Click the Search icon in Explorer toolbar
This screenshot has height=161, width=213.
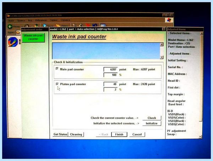click(44, 25)
